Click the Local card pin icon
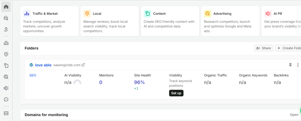The image size is (301, 121). pos(87,13)
